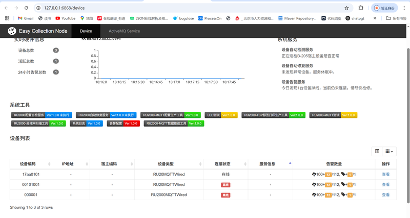Screen dimensions: 410x218
Task: Reload the page with refresh icon
Action: (x=26, y=8)
